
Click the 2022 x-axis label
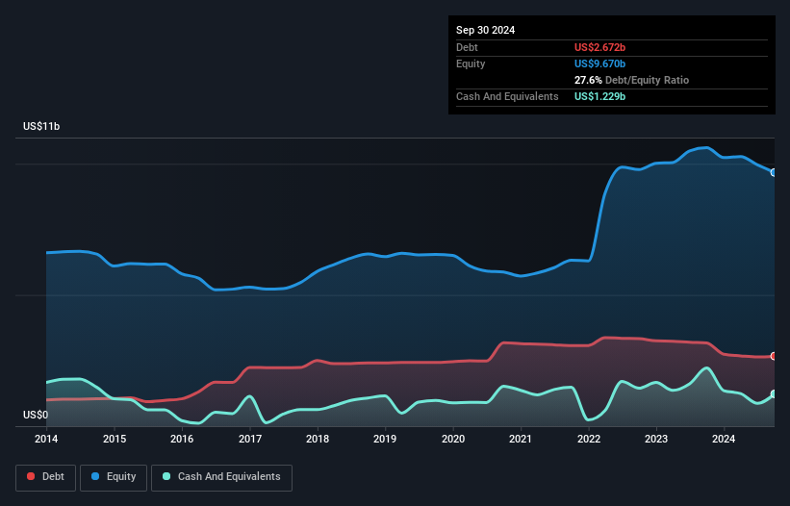589,439
